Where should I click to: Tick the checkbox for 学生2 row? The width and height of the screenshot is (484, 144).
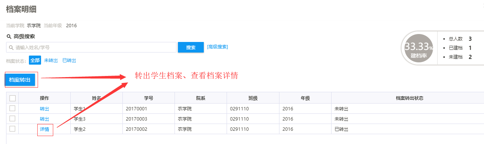tap(13, 129)
